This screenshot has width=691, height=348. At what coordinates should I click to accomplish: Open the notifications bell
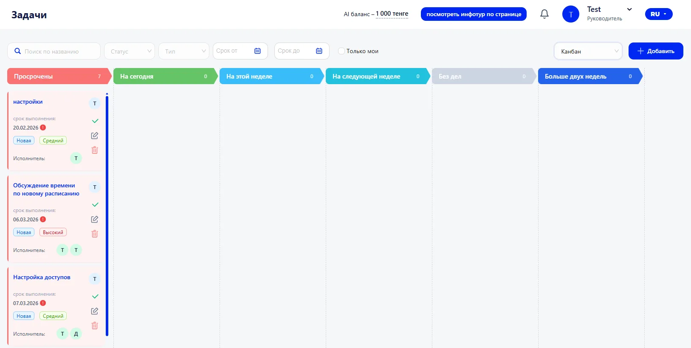[544, 14]
